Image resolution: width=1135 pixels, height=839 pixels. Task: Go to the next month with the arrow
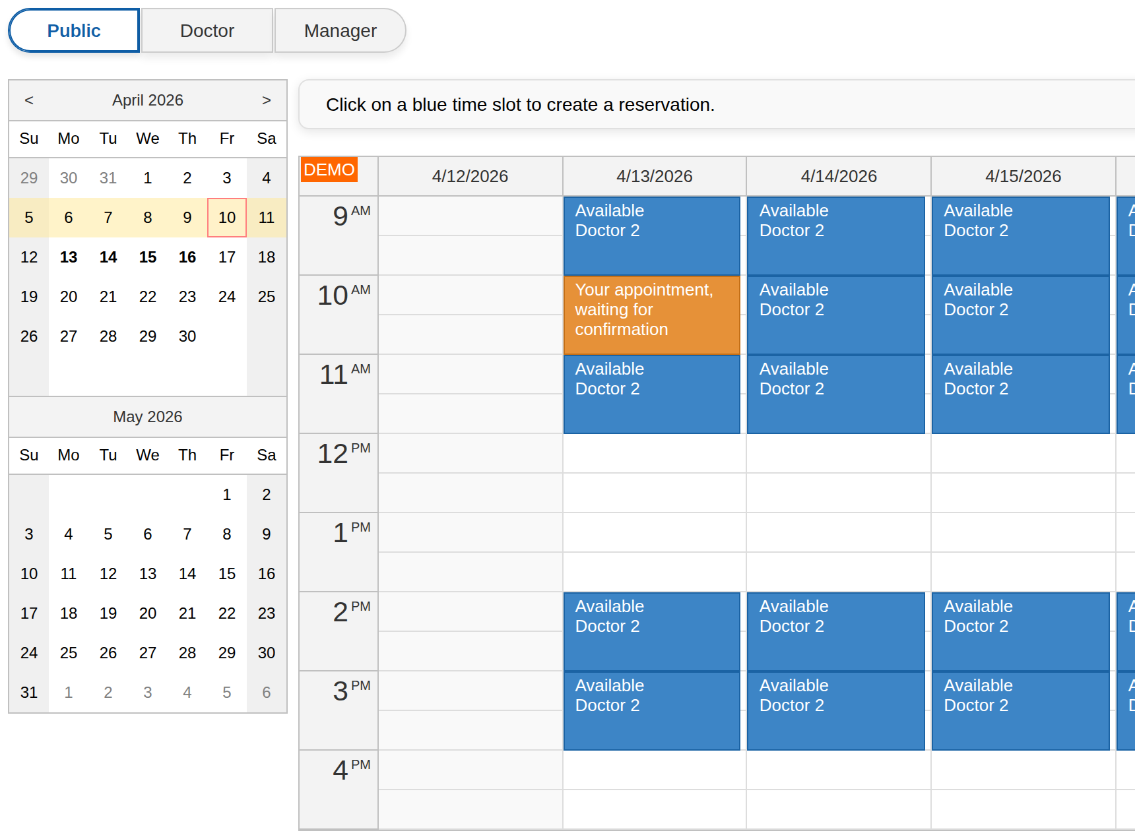266,100
